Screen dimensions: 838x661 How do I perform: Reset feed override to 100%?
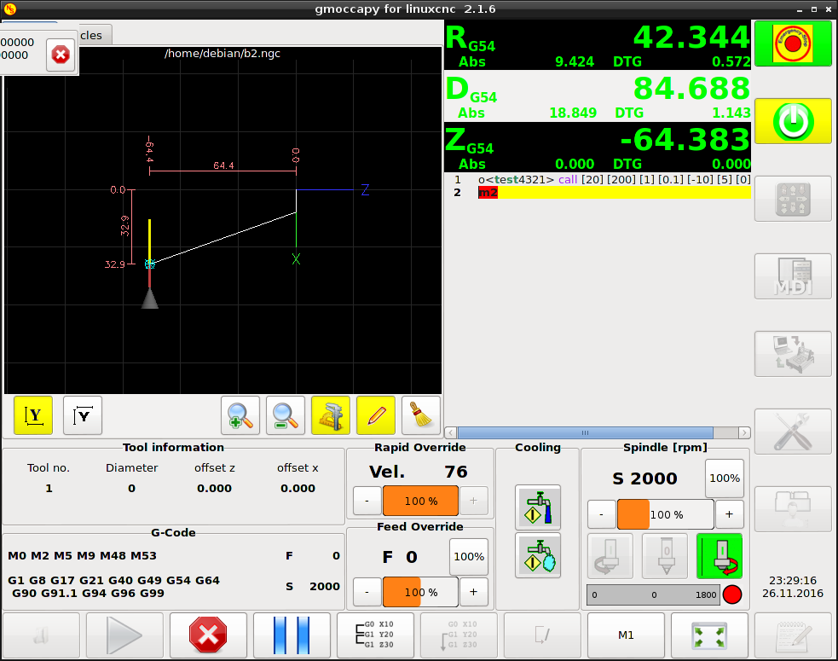pyautogui.click(x=469, y=557)
